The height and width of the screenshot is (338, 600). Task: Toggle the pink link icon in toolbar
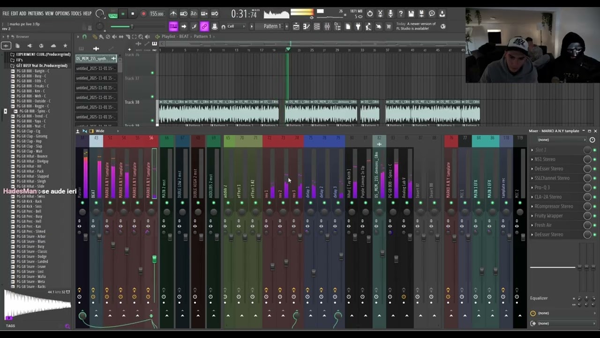point(204,26)
